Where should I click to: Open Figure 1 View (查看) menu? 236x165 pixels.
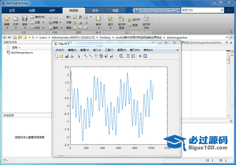84,50
